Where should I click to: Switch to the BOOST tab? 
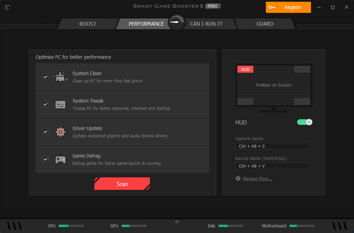tap(87, 24)
